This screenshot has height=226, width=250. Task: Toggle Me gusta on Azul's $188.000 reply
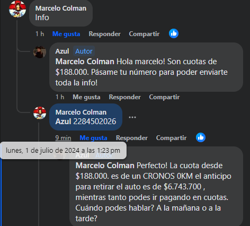tap(86, 97)
